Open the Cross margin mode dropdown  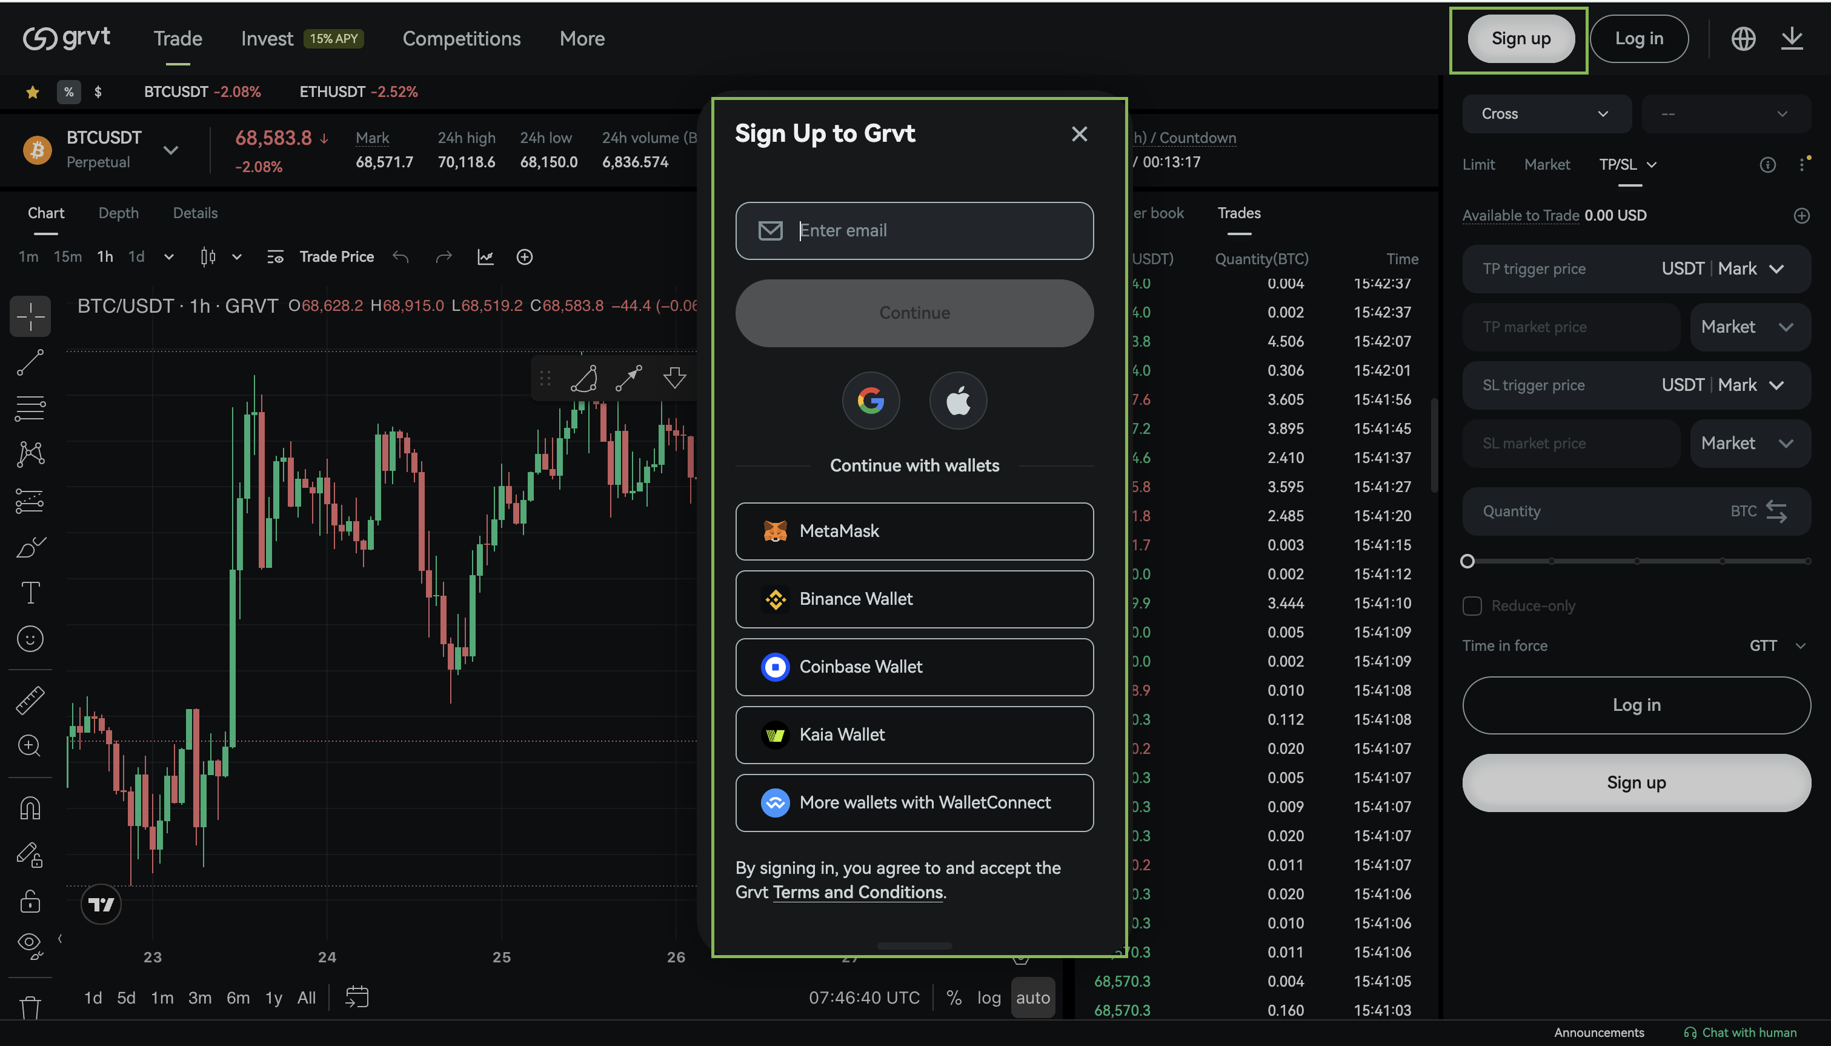[1546, 113]
